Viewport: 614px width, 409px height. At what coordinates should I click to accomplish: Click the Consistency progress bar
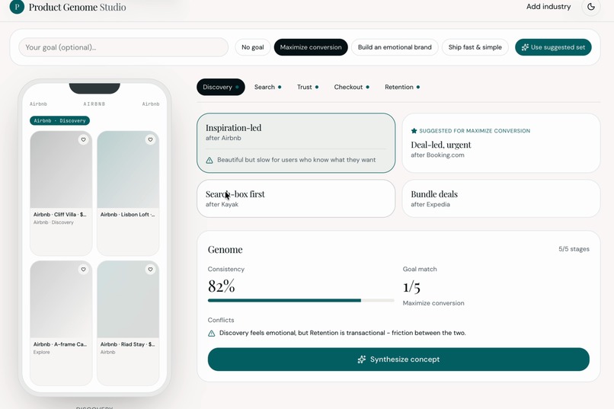301,301
